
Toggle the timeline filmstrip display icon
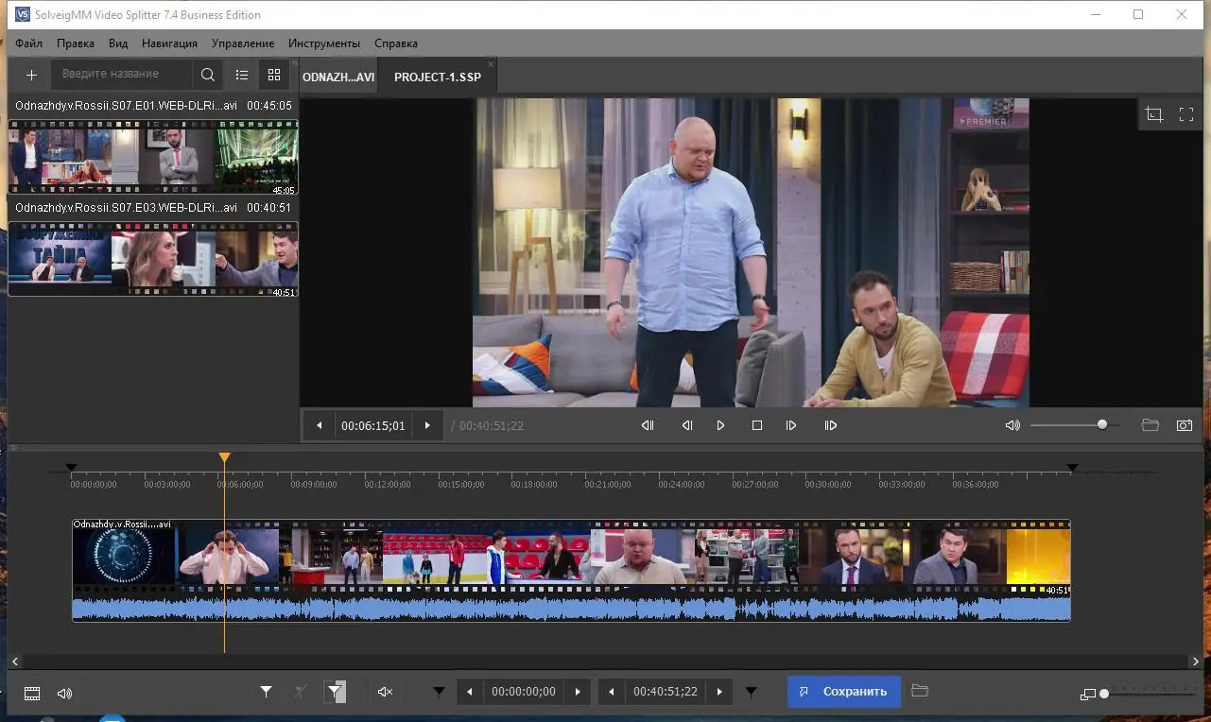coord(32,694)
